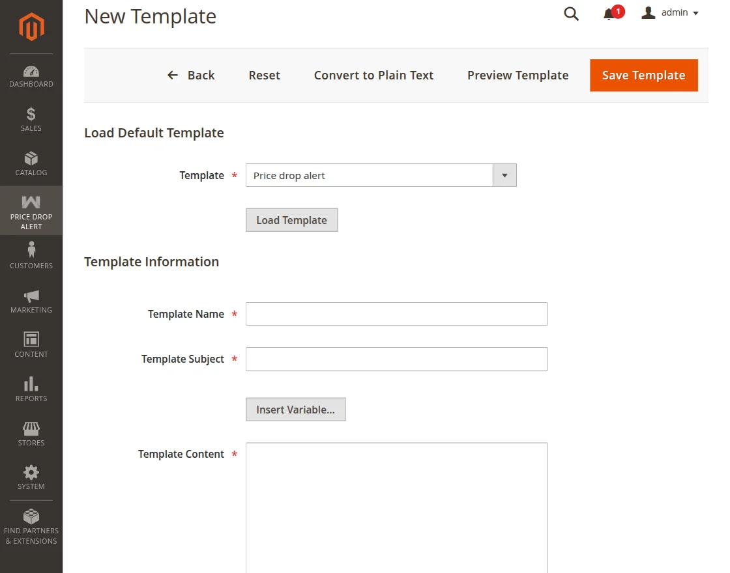Open the Reports bar chart icon

pos(31,384)
